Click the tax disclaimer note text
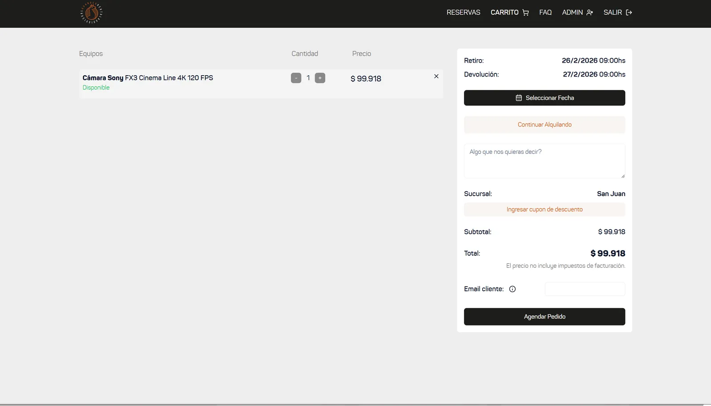 click(566, 266)
